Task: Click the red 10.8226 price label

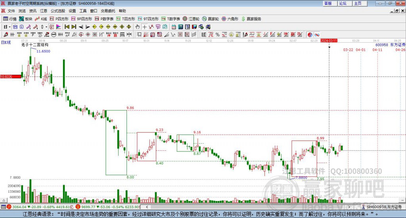Action: click(11, 77)
